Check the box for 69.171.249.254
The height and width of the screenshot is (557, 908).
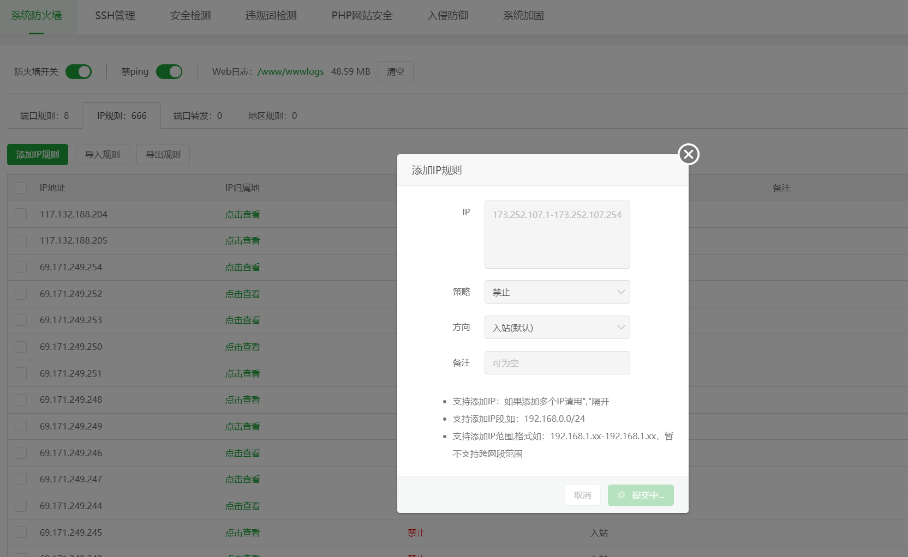[21, 267]
